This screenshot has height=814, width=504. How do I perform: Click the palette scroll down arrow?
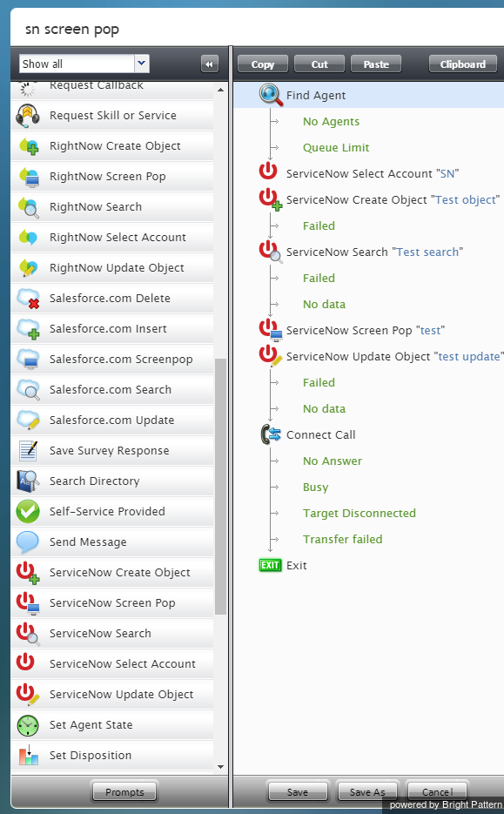pyautogui.click(x=220, y=767)
